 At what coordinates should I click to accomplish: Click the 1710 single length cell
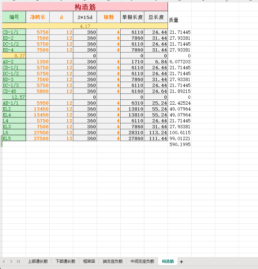(x=132, y=62)
